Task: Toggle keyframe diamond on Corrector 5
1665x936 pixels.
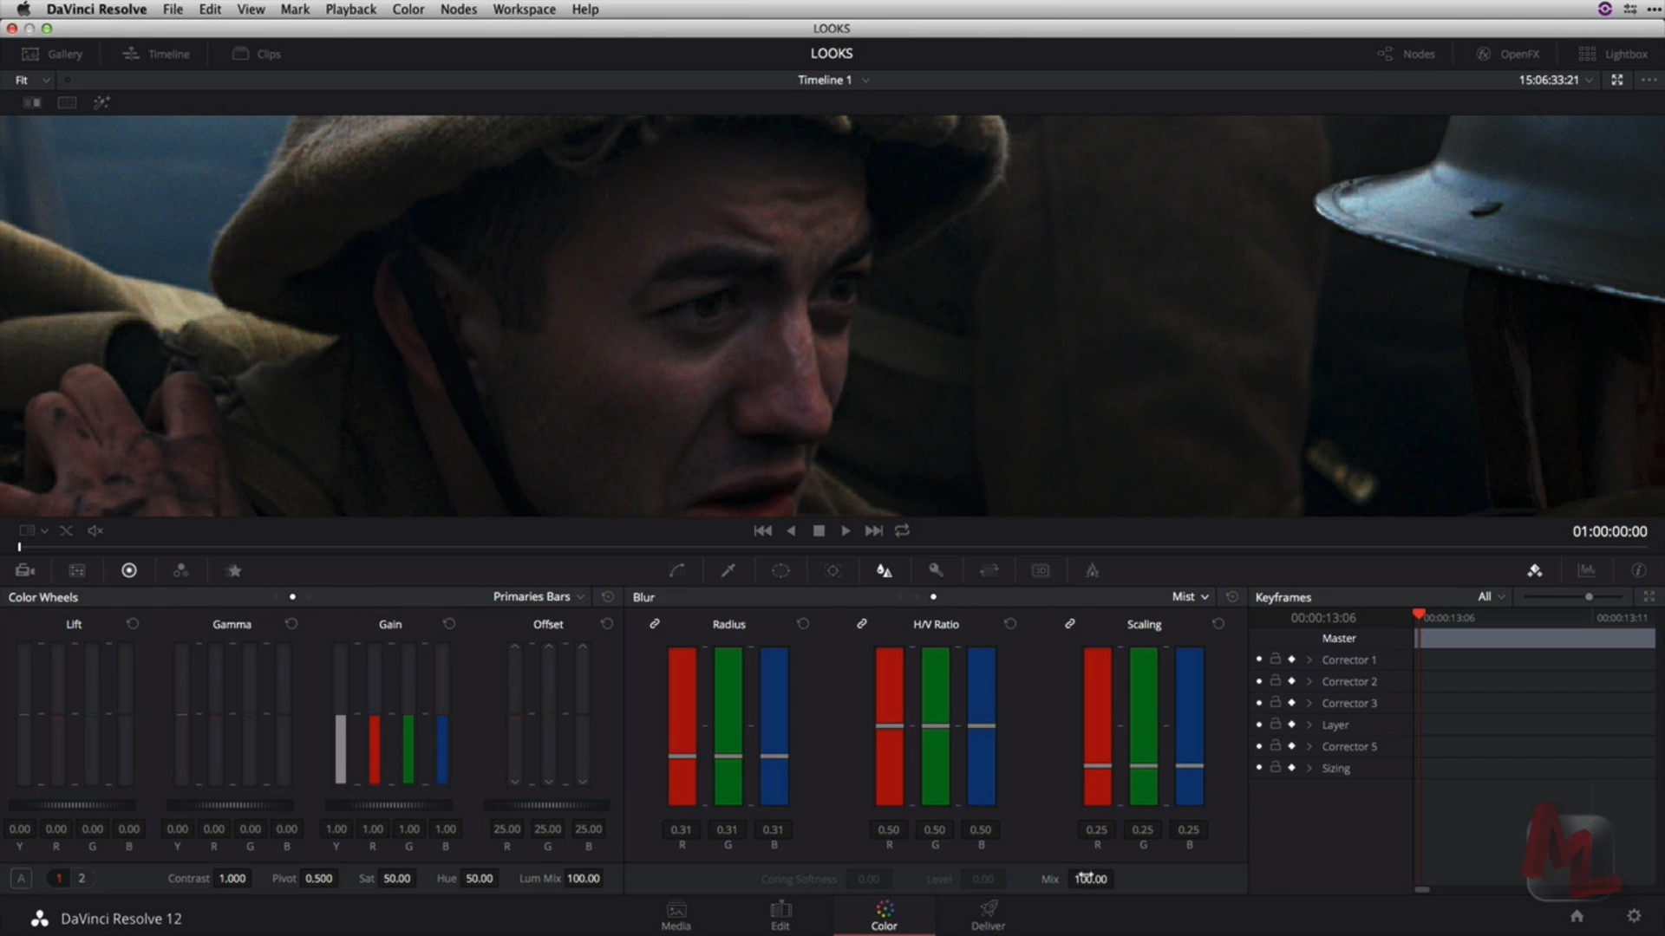Action: pos(1291,746)
